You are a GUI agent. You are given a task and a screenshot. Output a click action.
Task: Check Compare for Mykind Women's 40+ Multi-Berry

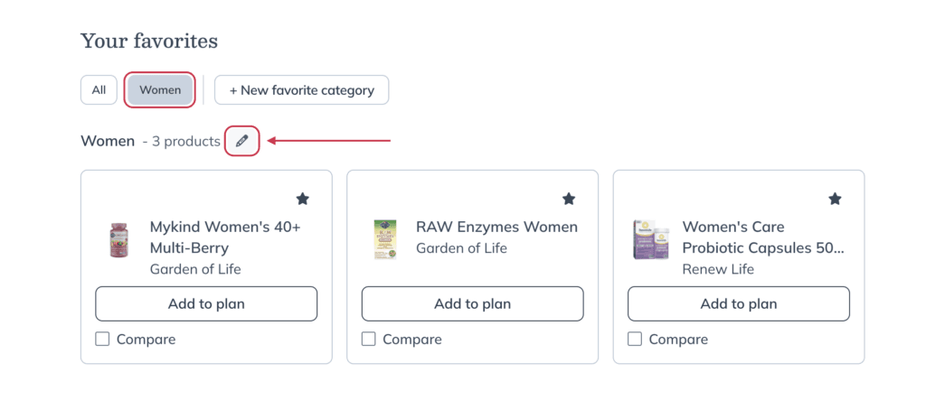102,340
